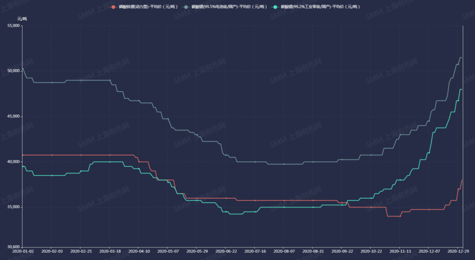Click the 元/吨 unit label above the y-axis

22,19
